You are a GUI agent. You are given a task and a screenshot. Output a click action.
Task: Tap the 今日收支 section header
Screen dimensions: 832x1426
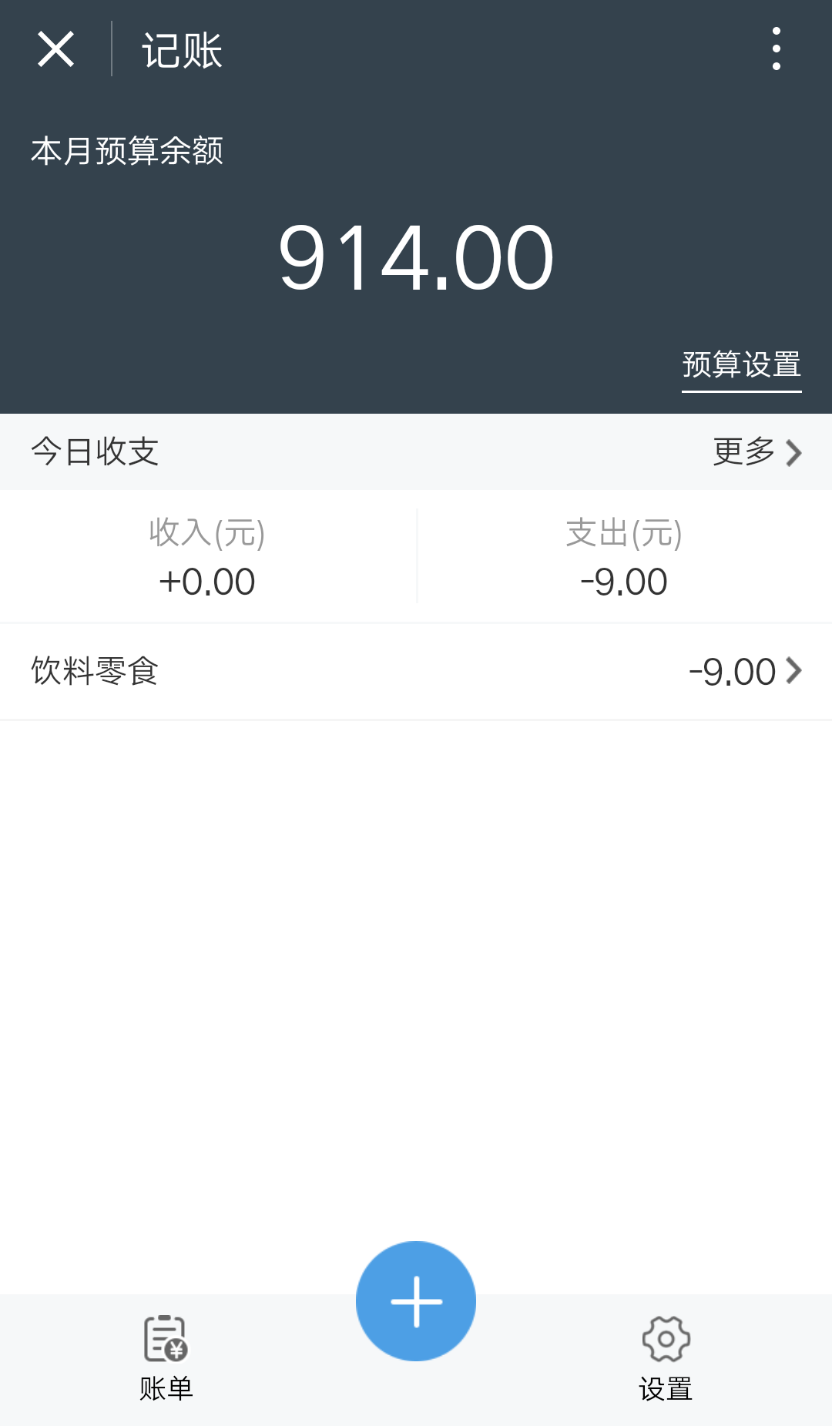point(95,451)
